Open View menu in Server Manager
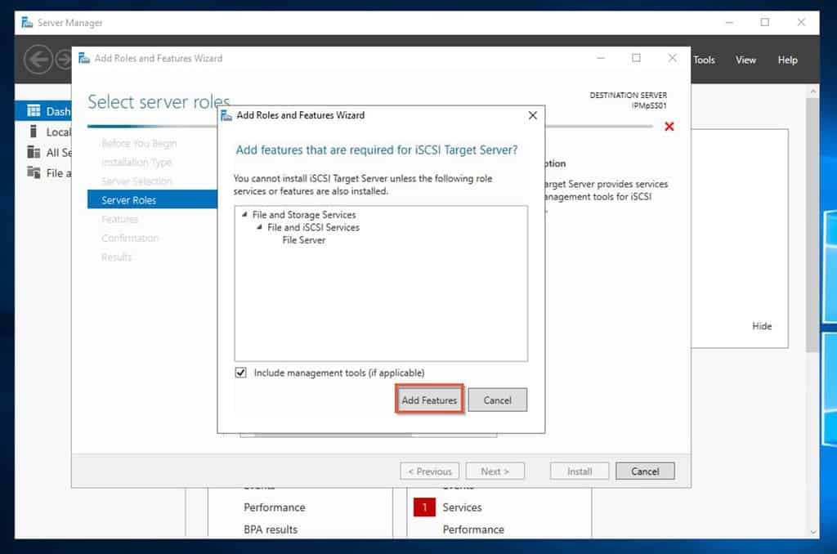The width and height of the screenshot is (837, 554). click(x=745, y=60)
